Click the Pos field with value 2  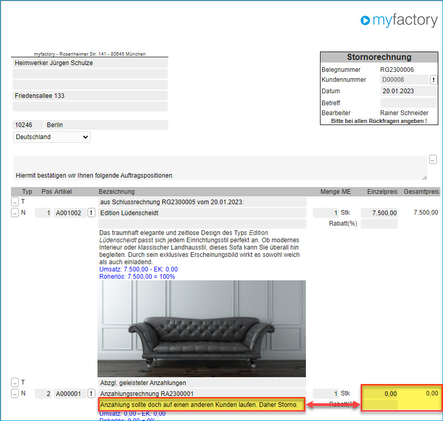(x=43, y=393)
